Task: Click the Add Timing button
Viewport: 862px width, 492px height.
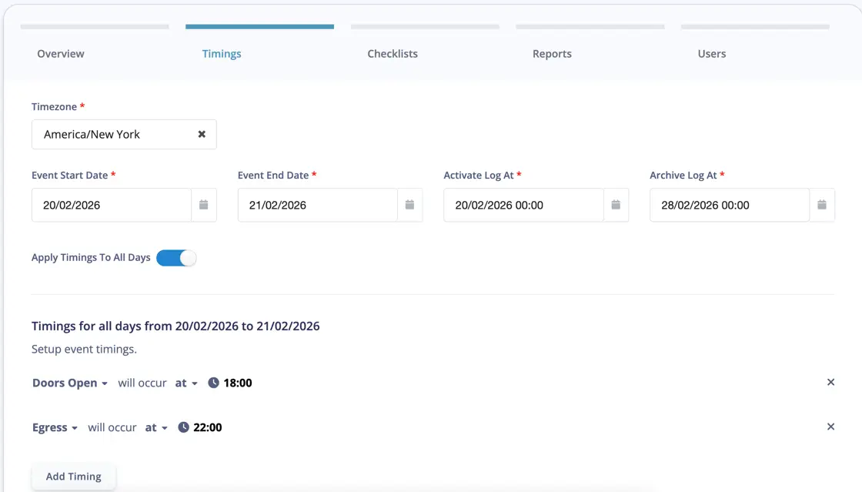Action: [73, 476]
